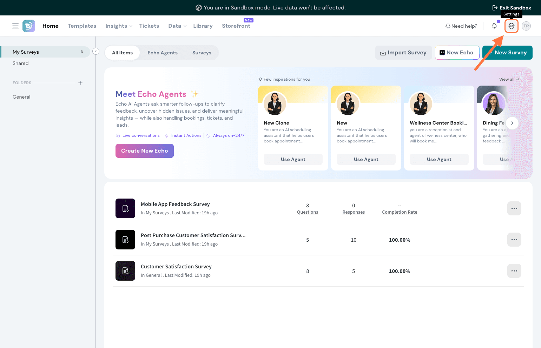
Task: Click View all inspirations link
Action: pyautogui.click(x=509, y=79)
